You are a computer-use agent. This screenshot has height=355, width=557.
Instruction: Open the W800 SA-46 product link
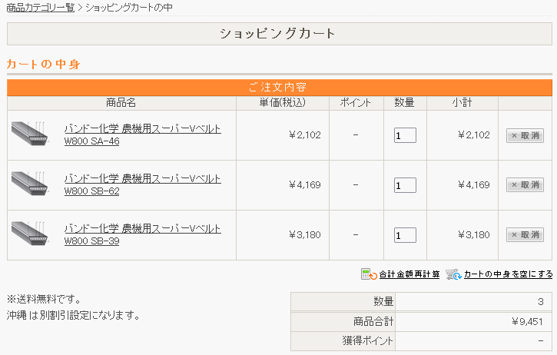[x=142, y=135]
